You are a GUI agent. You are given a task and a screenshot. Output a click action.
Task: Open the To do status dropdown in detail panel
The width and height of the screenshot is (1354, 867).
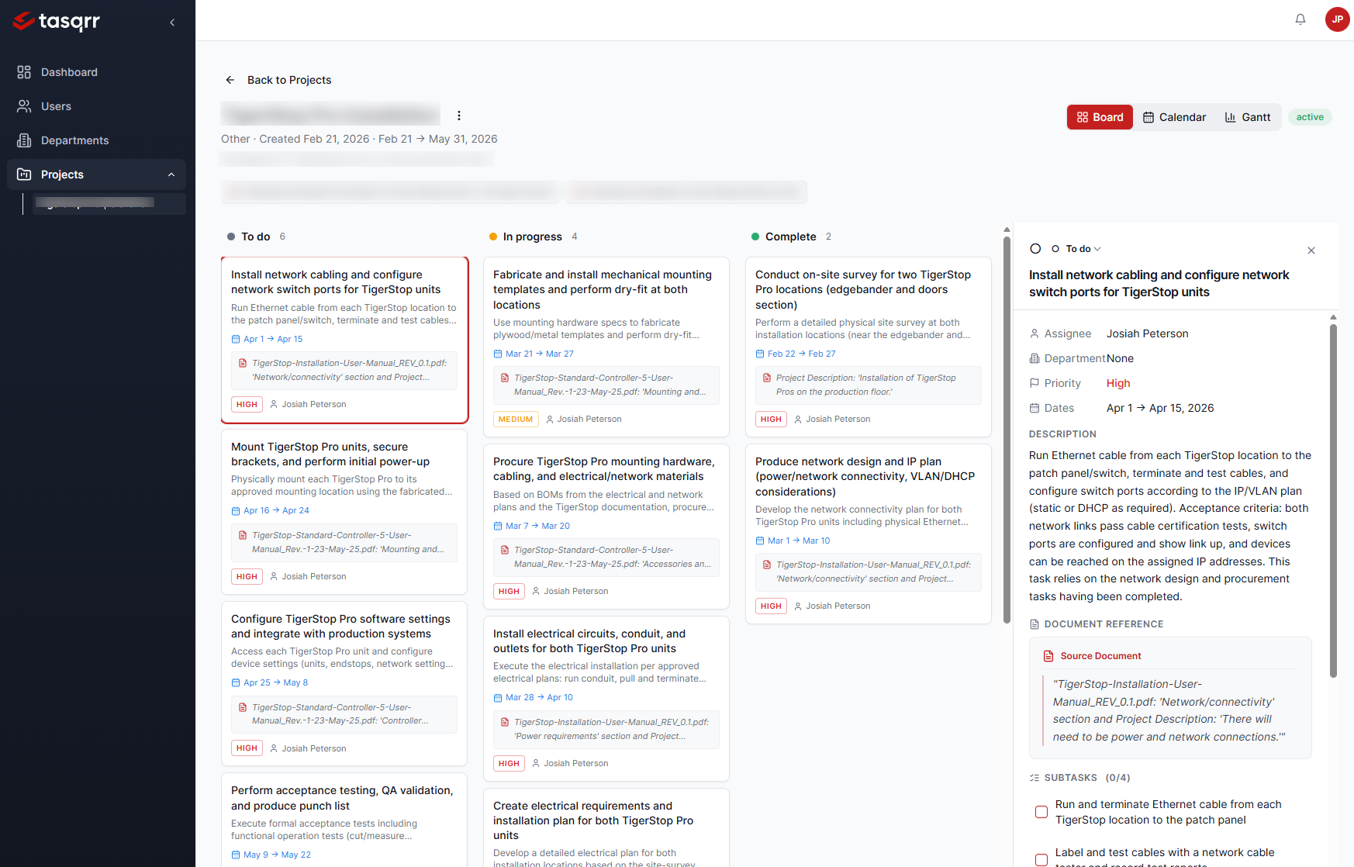click(1079, 248)
